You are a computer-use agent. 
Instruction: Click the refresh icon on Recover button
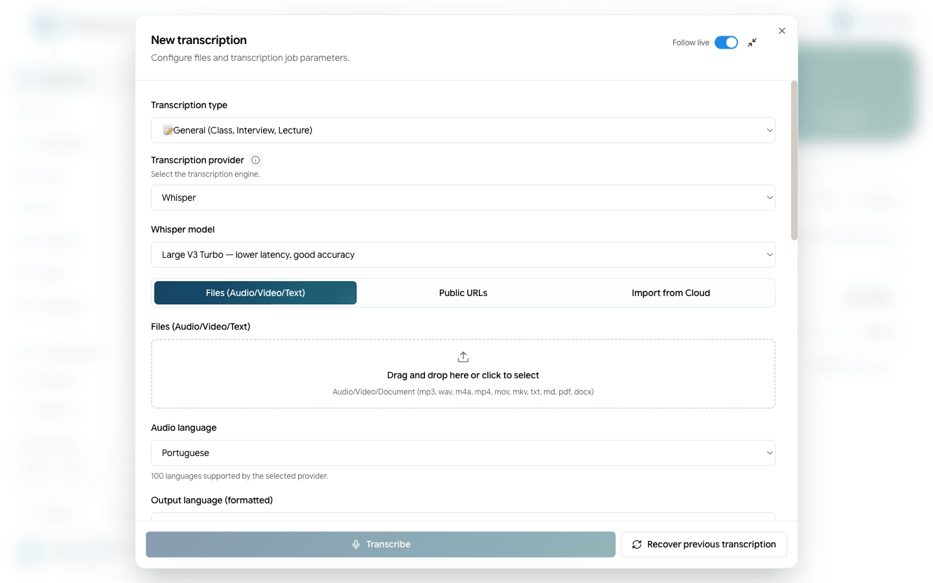637,544
